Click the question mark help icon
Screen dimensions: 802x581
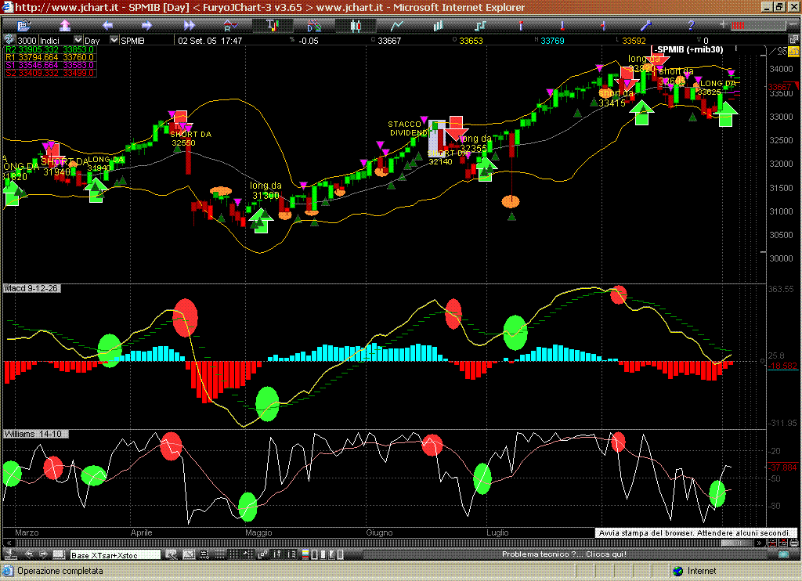tap(691, 25)
